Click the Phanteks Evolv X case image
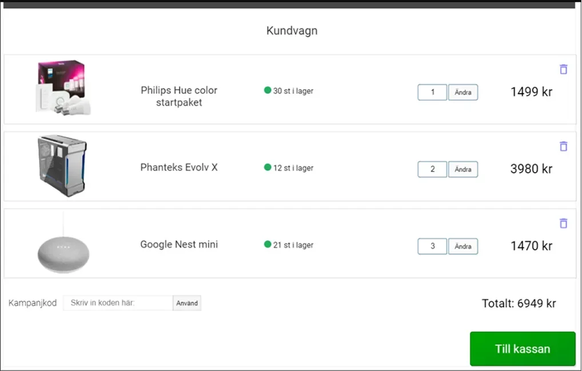Viewport: 582px width, 371px height. tap(62, 166)
